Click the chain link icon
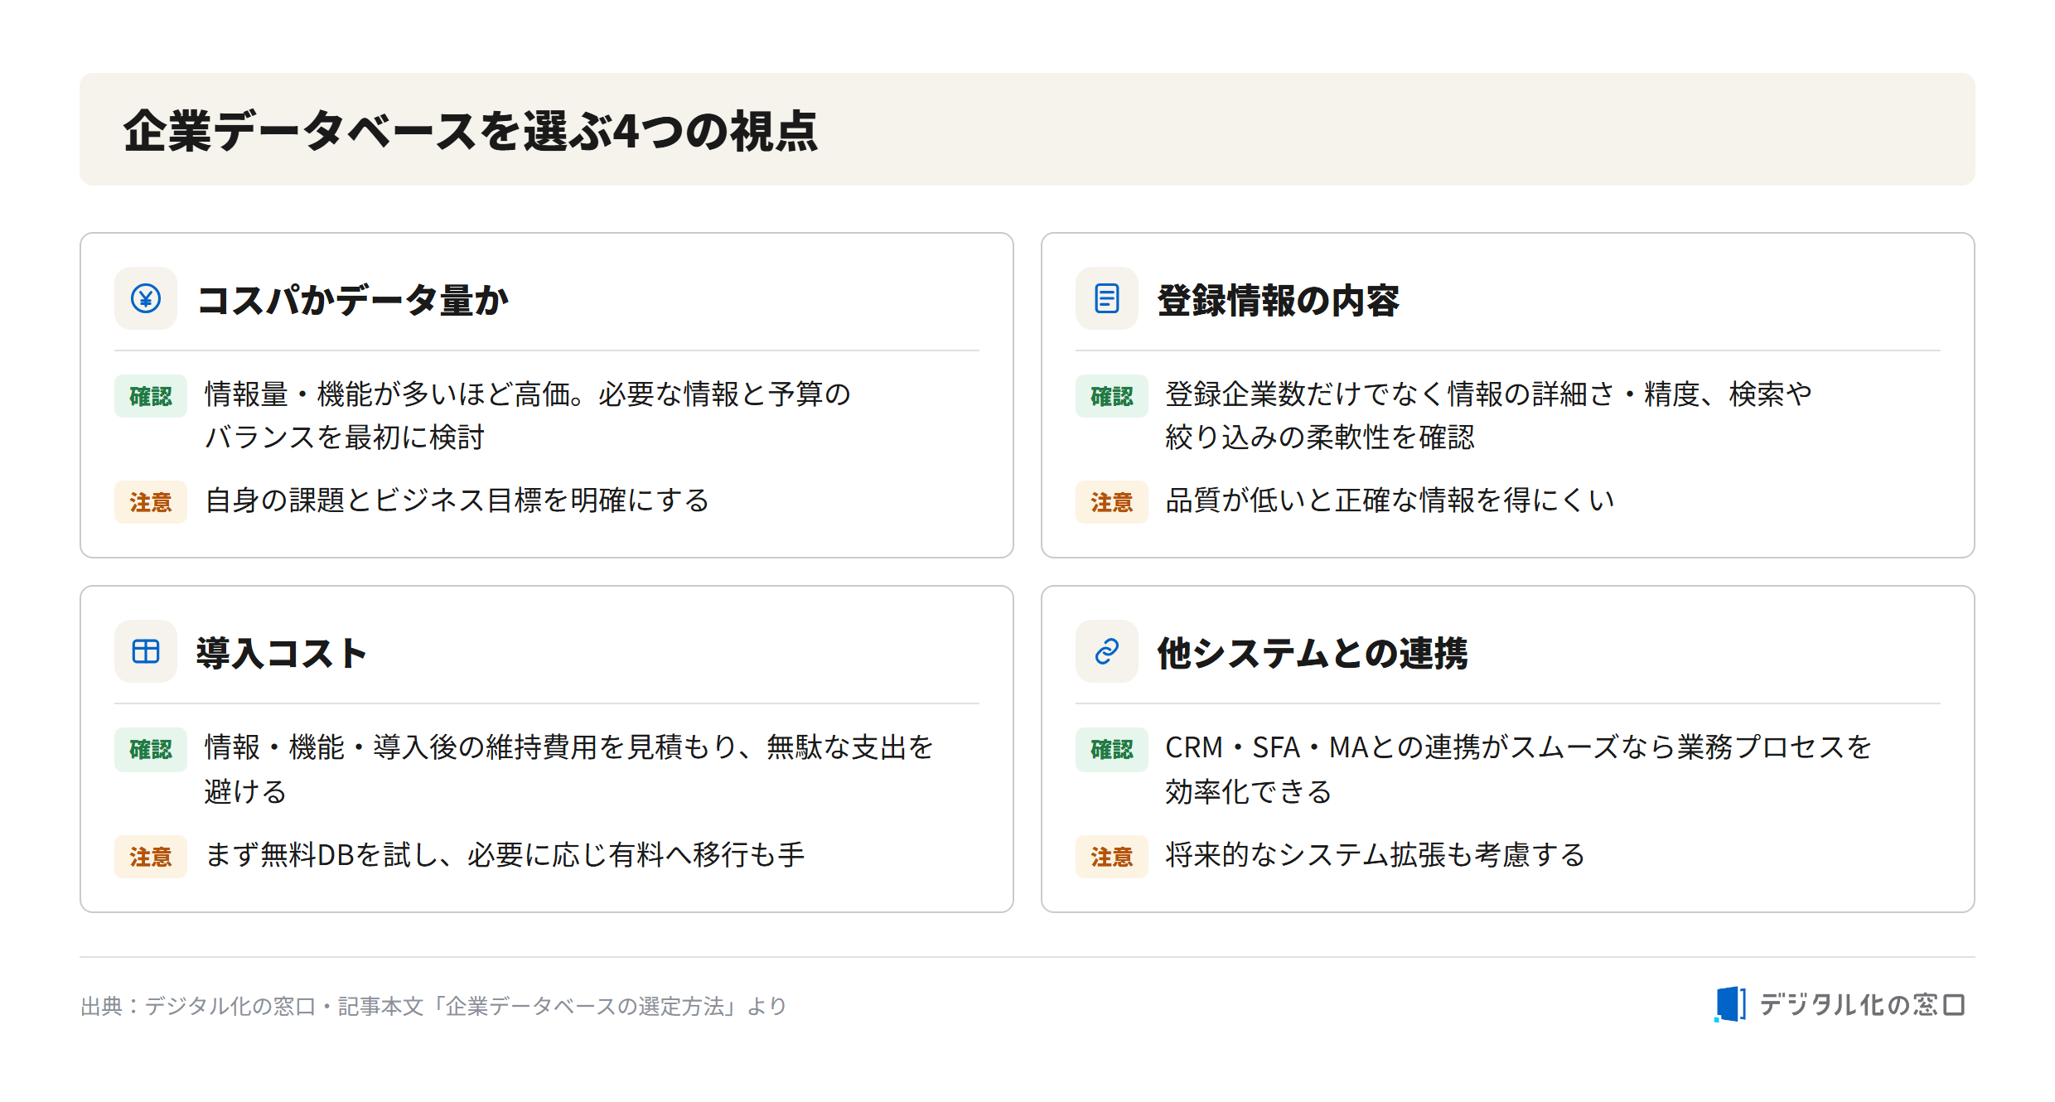The width and height of the screenshot is (2055, 1102). (x=1107, y=651)
